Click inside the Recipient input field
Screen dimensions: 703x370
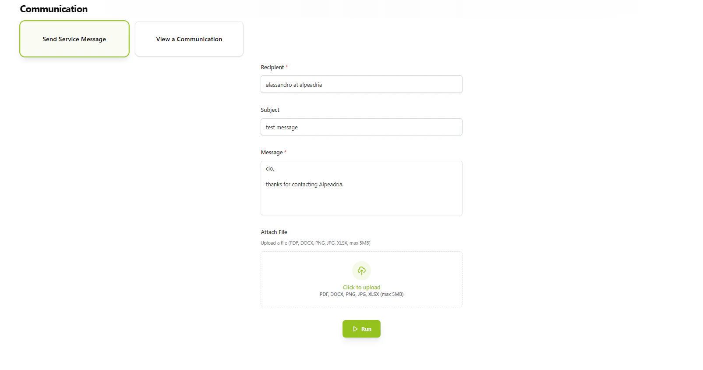(x=361, y=84)
